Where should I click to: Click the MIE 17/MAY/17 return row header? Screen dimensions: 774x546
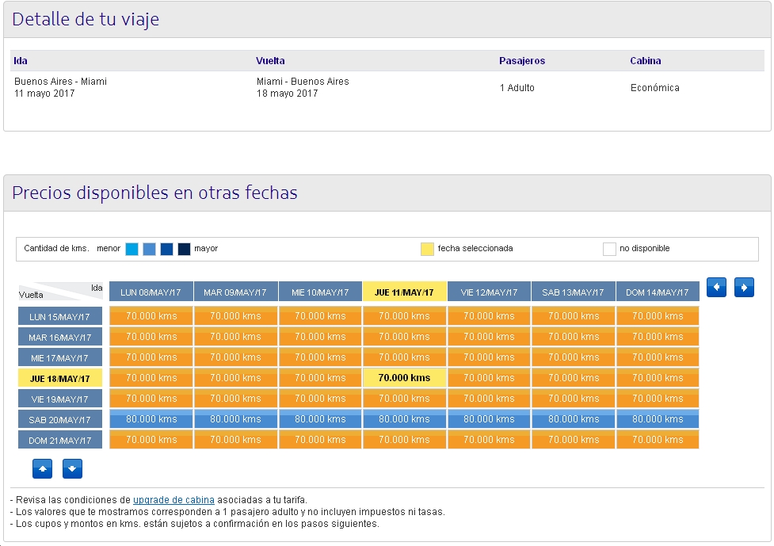[x=59, y=357]
